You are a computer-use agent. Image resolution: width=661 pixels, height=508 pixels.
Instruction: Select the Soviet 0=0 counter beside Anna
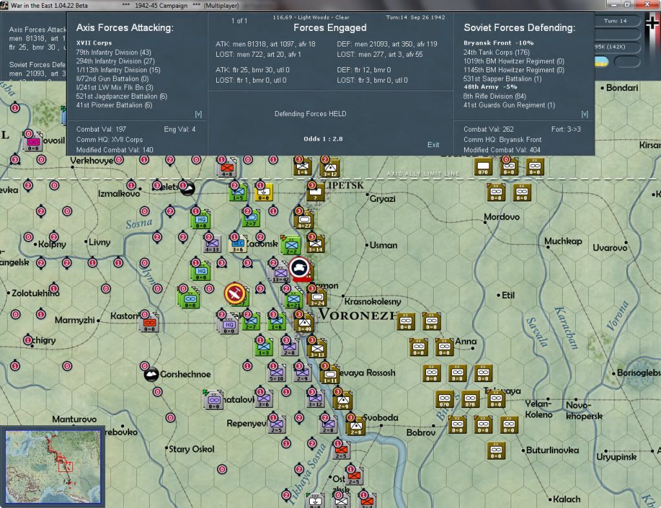tap(444, 347)
